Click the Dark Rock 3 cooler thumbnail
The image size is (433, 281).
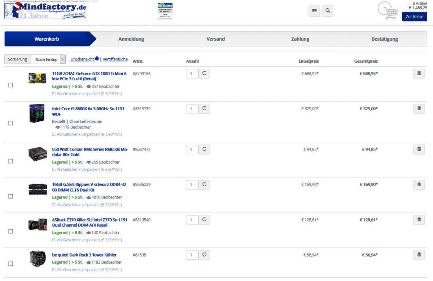point(38,259)
